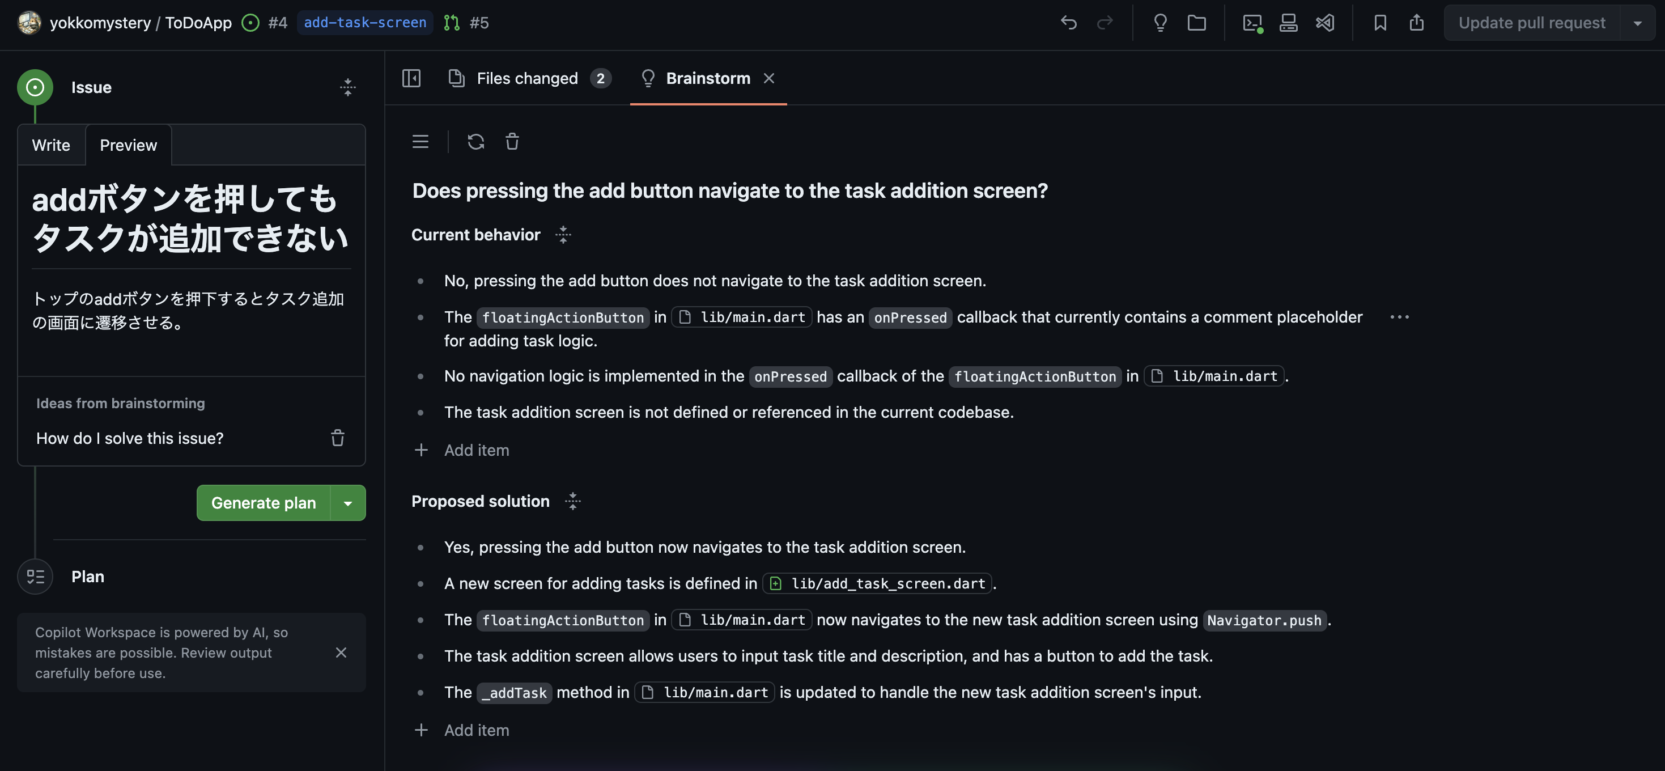Open the brainstorm lightbulb icon in toolbar
Image resolution: width=1665 pixels, height=771 pixels.
point(1160,23)
